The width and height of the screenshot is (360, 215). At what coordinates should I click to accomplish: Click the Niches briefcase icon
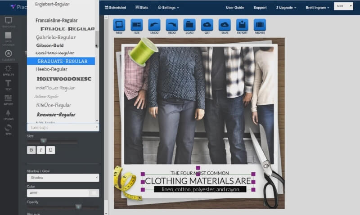click(x=260, y=25)
